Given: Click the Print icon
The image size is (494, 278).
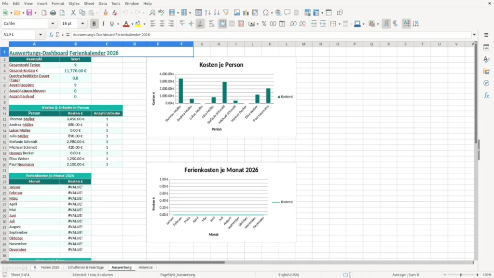Looking at the screenshot, I should click(53, 13).
